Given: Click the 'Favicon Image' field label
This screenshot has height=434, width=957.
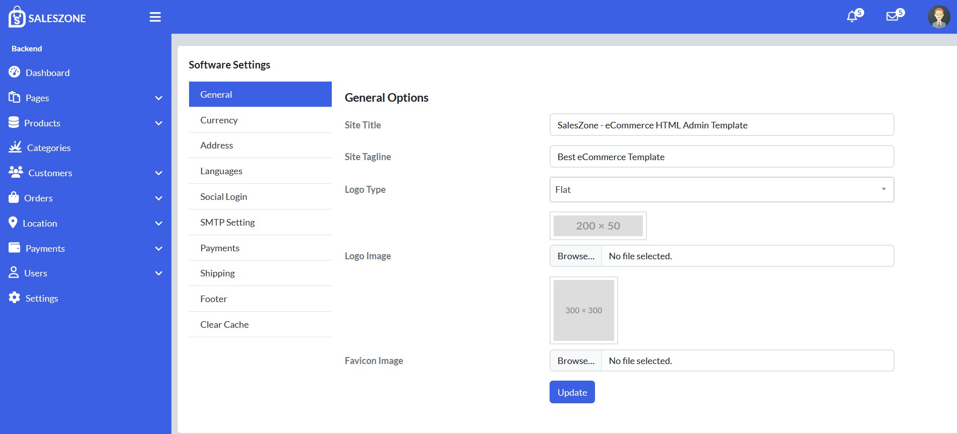Looking at the screenshot, I should [374, 360].
